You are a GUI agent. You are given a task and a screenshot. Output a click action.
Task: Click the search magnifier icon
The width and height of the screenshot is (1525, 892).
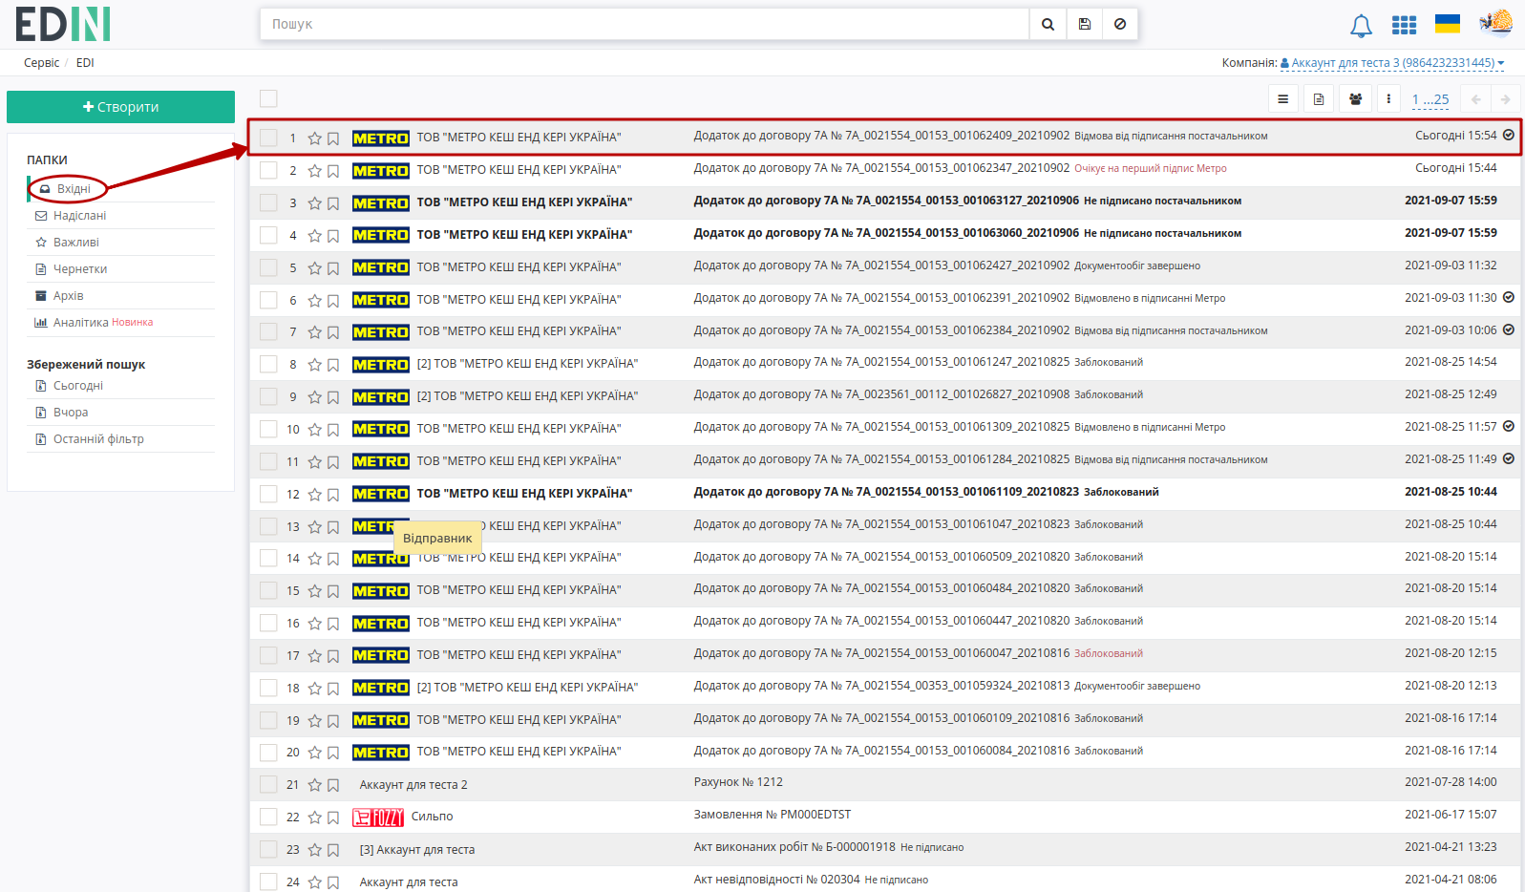1048,24
